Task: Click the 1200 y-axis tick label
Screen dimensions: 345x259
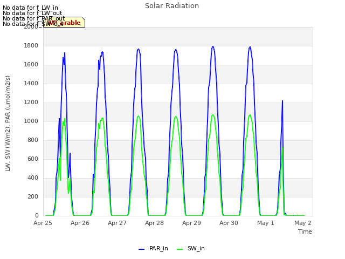Action: (31, 103)
